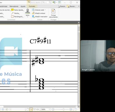Open the Enlaces web dropdown arrow
Image resolution: width=115 pixels, height=112 pixels.
coord(45,10)
